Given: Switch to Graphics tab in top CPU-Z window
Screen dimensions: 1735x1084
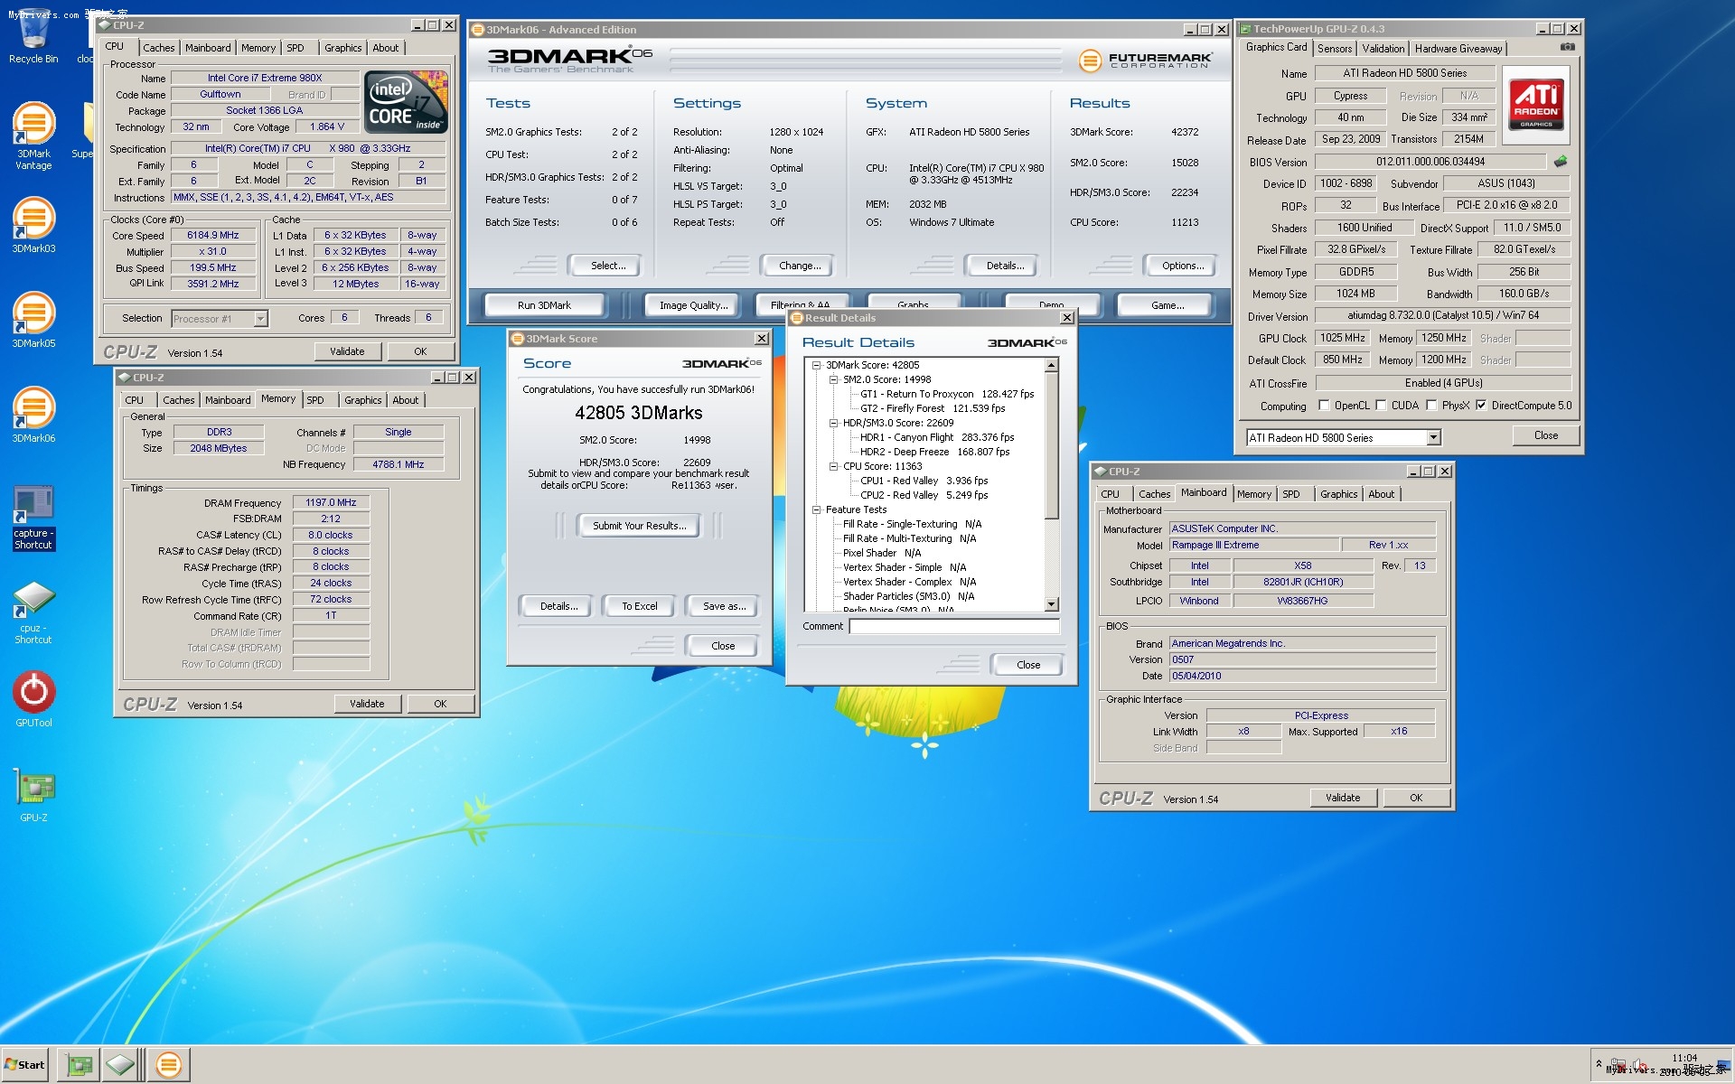Looking at the screenshot, I should coord(343,48).
